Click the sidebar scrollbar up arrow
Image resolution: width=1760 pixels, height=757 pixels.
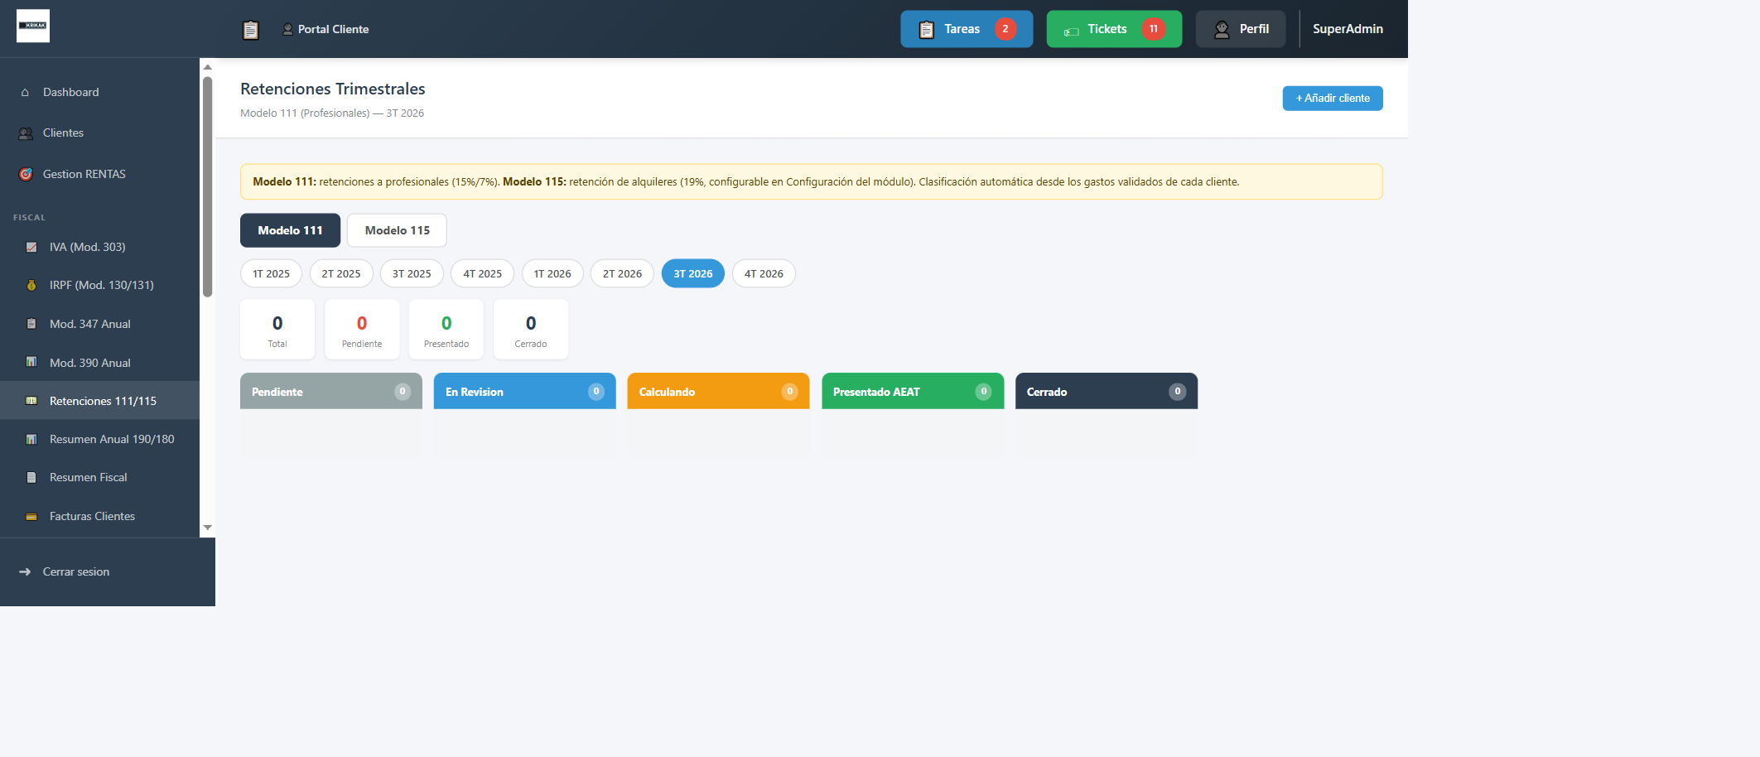click(208, 67)
